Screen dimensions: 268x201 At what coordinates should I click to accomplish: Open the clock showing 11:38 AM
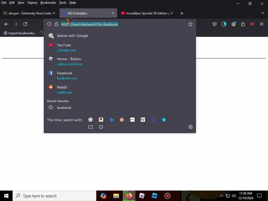point(245,196)
